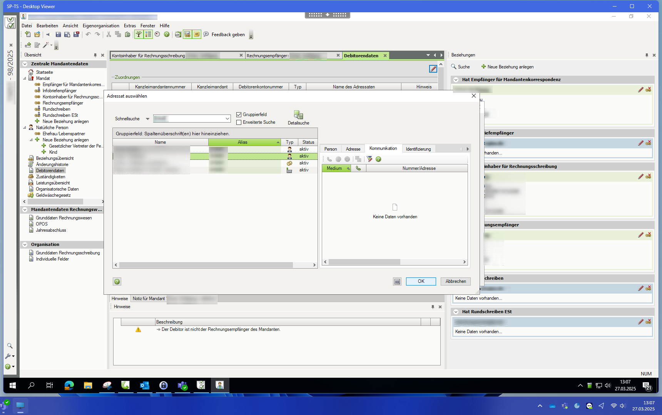The image size is (662, 415).
Task: Click the address list horizontal scrollbar
Action: 206,265
